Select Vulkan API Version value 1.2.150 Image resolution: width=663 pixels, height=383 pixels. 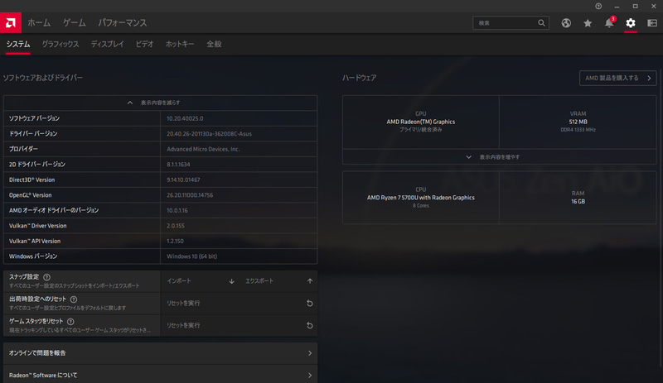coord(175,241)
